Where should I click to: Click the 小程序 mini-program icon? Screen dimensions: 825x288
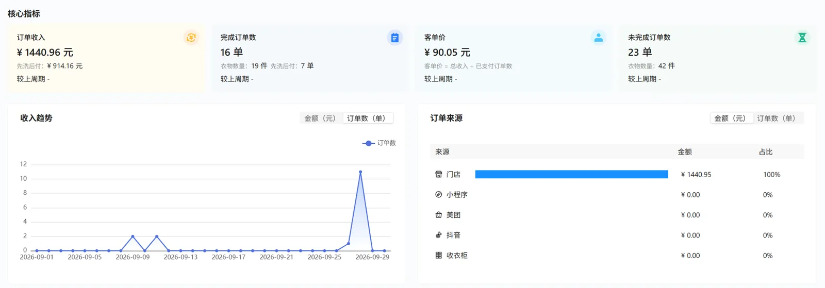[x=439, y=195]
